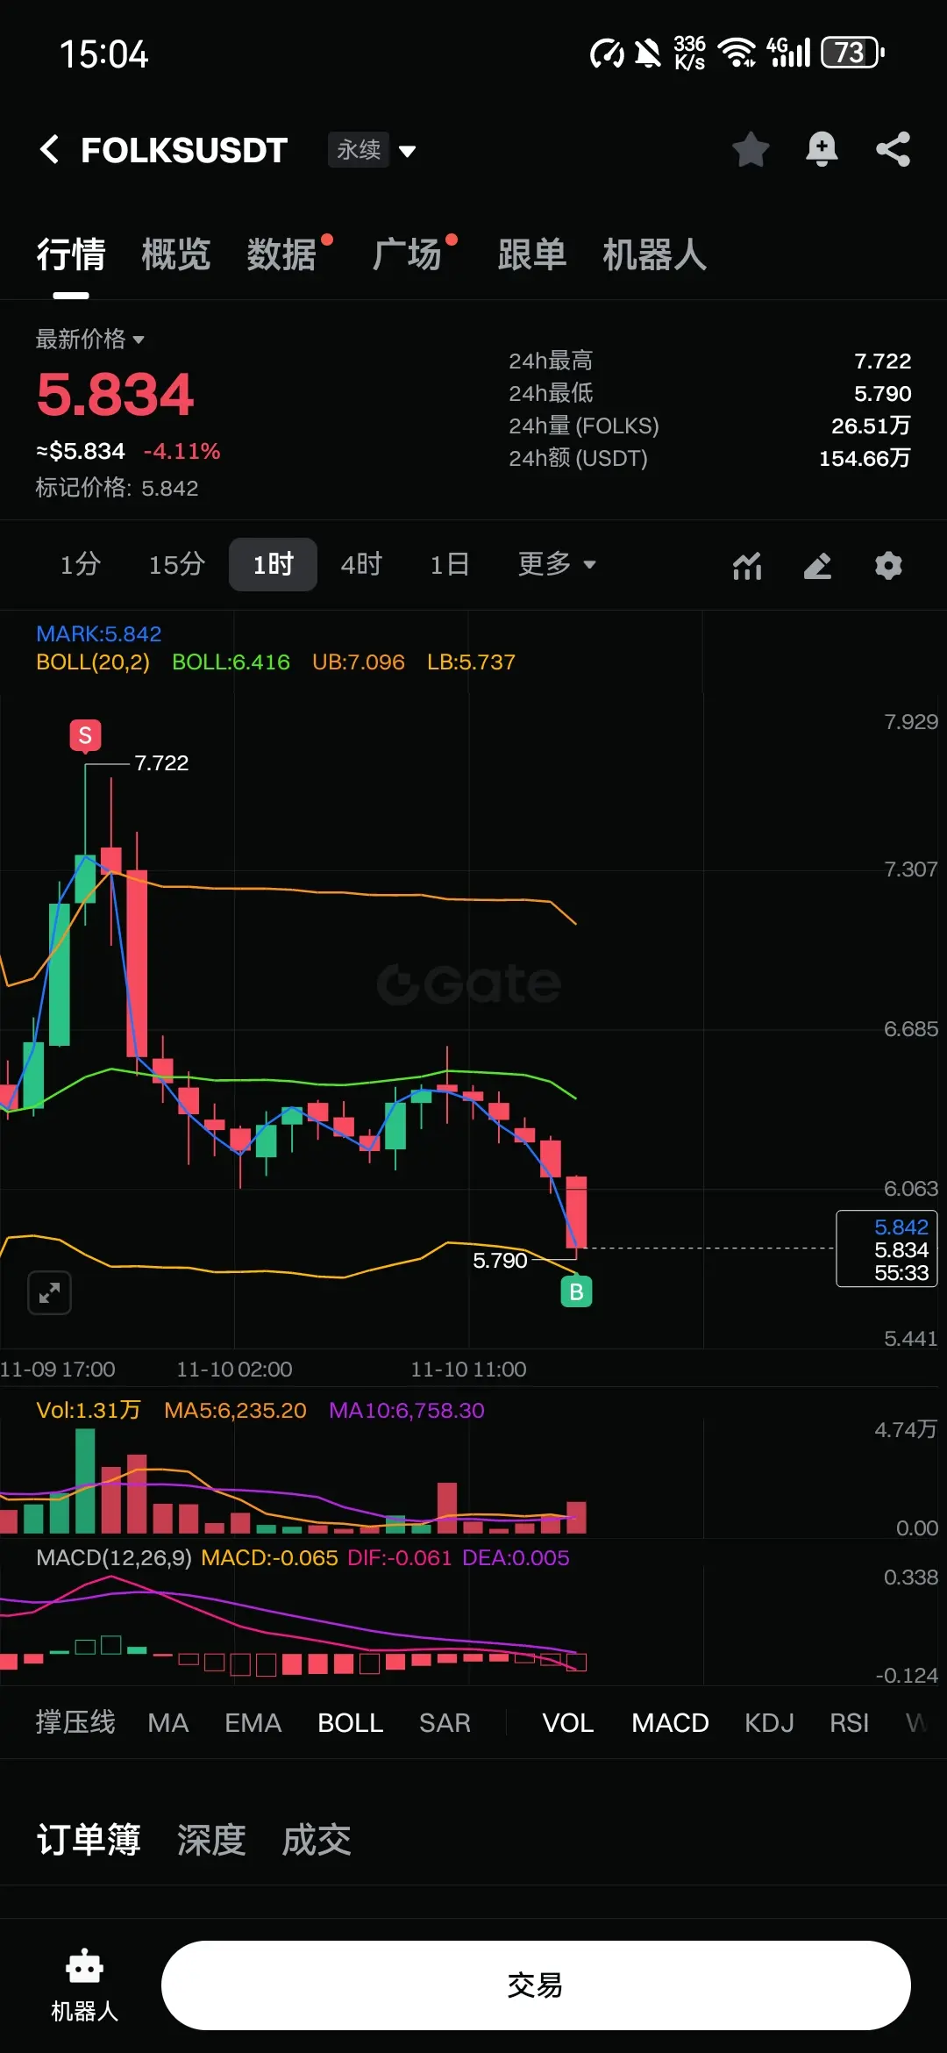Tap the 7.722 high label on the chart
The width and height of the screenshot is (947, 2053).
click(161, 762)
